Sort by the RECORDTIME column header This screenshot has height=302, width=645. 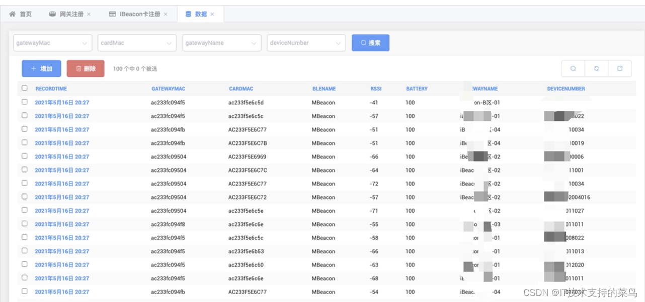[x=51, y=89]
